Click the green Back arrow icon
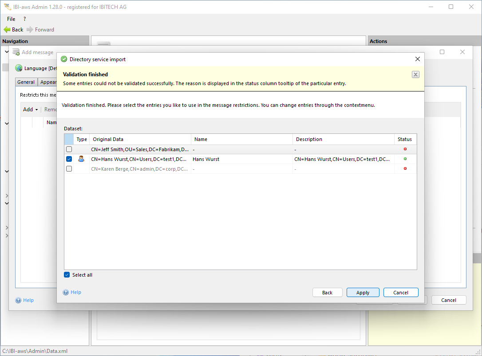This screenshot has width=482, height=356. [x=7, y=30]
